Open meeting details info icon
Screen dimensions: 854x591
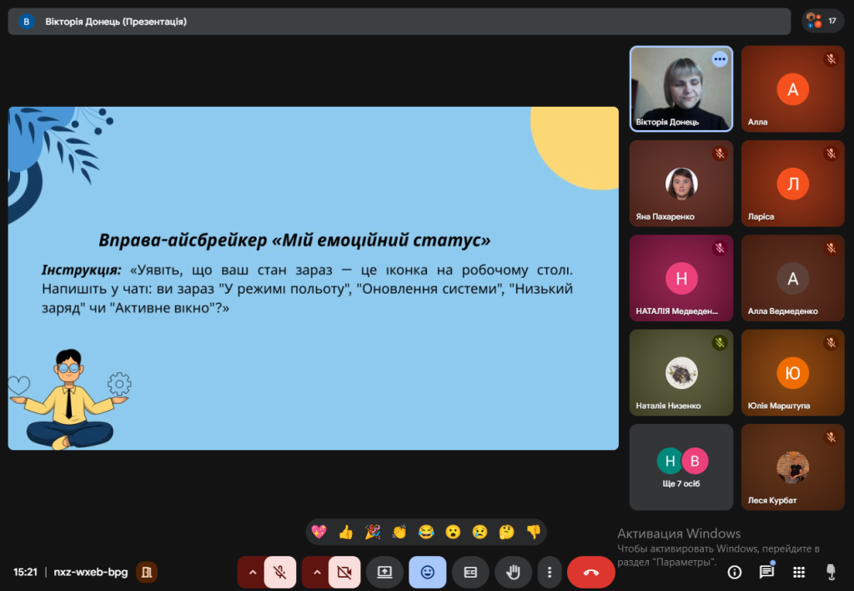coord(735,572)
